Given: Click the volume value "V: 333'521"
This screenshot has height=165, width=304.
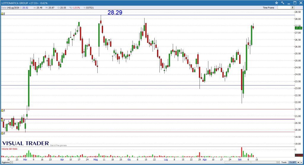Looking at the screenshot, I should pyautogui.click(x=89, y=8).
